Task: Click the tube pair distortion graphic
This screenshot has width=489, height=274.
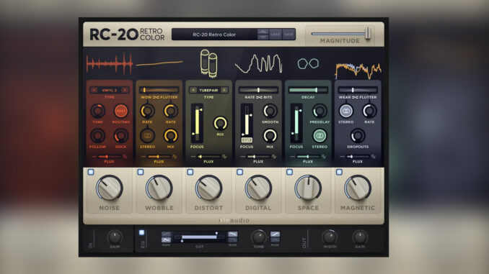Action: 208,63
